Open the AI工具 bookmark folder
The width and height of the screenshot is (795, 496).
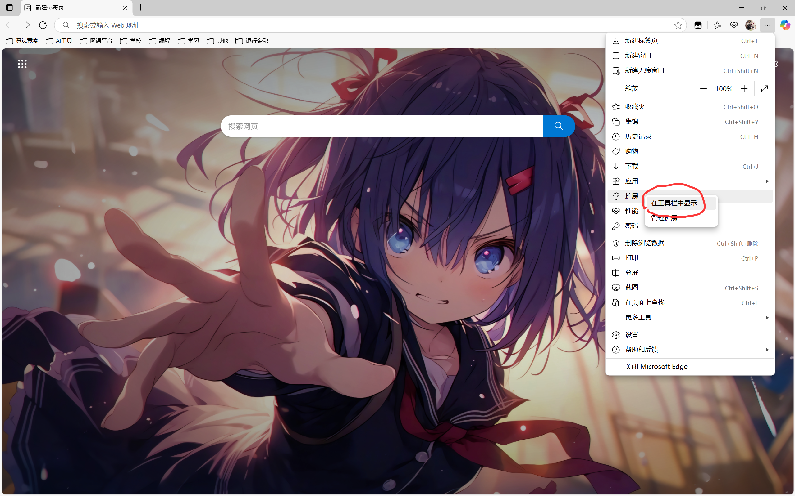(x=59, y=41)
